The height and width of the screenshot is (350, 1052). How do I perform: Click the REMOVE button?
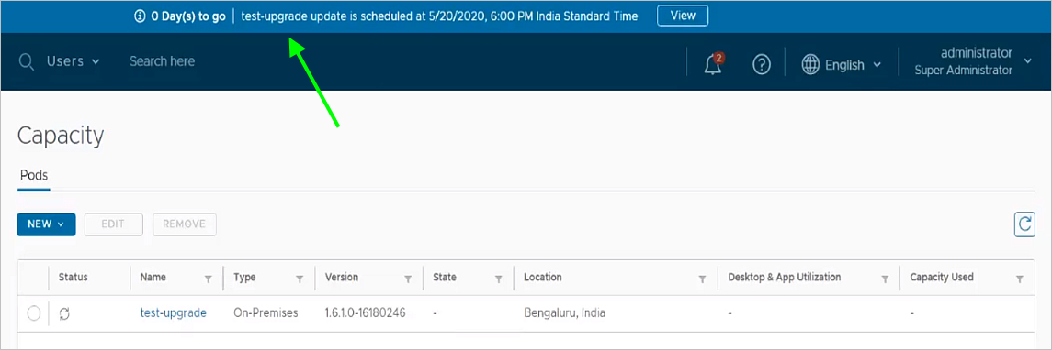(x=185, y=224)
